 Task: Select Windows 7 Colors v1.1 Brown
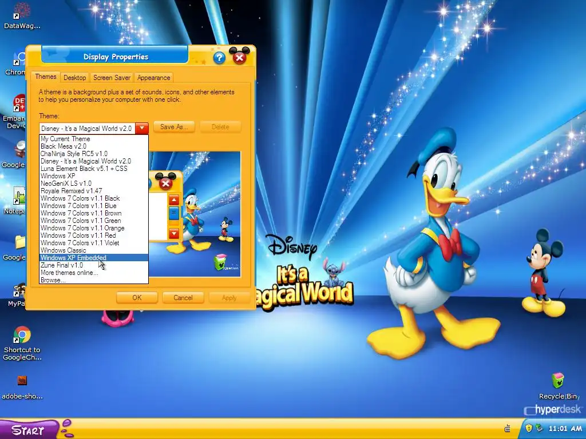tap(94, 213)
